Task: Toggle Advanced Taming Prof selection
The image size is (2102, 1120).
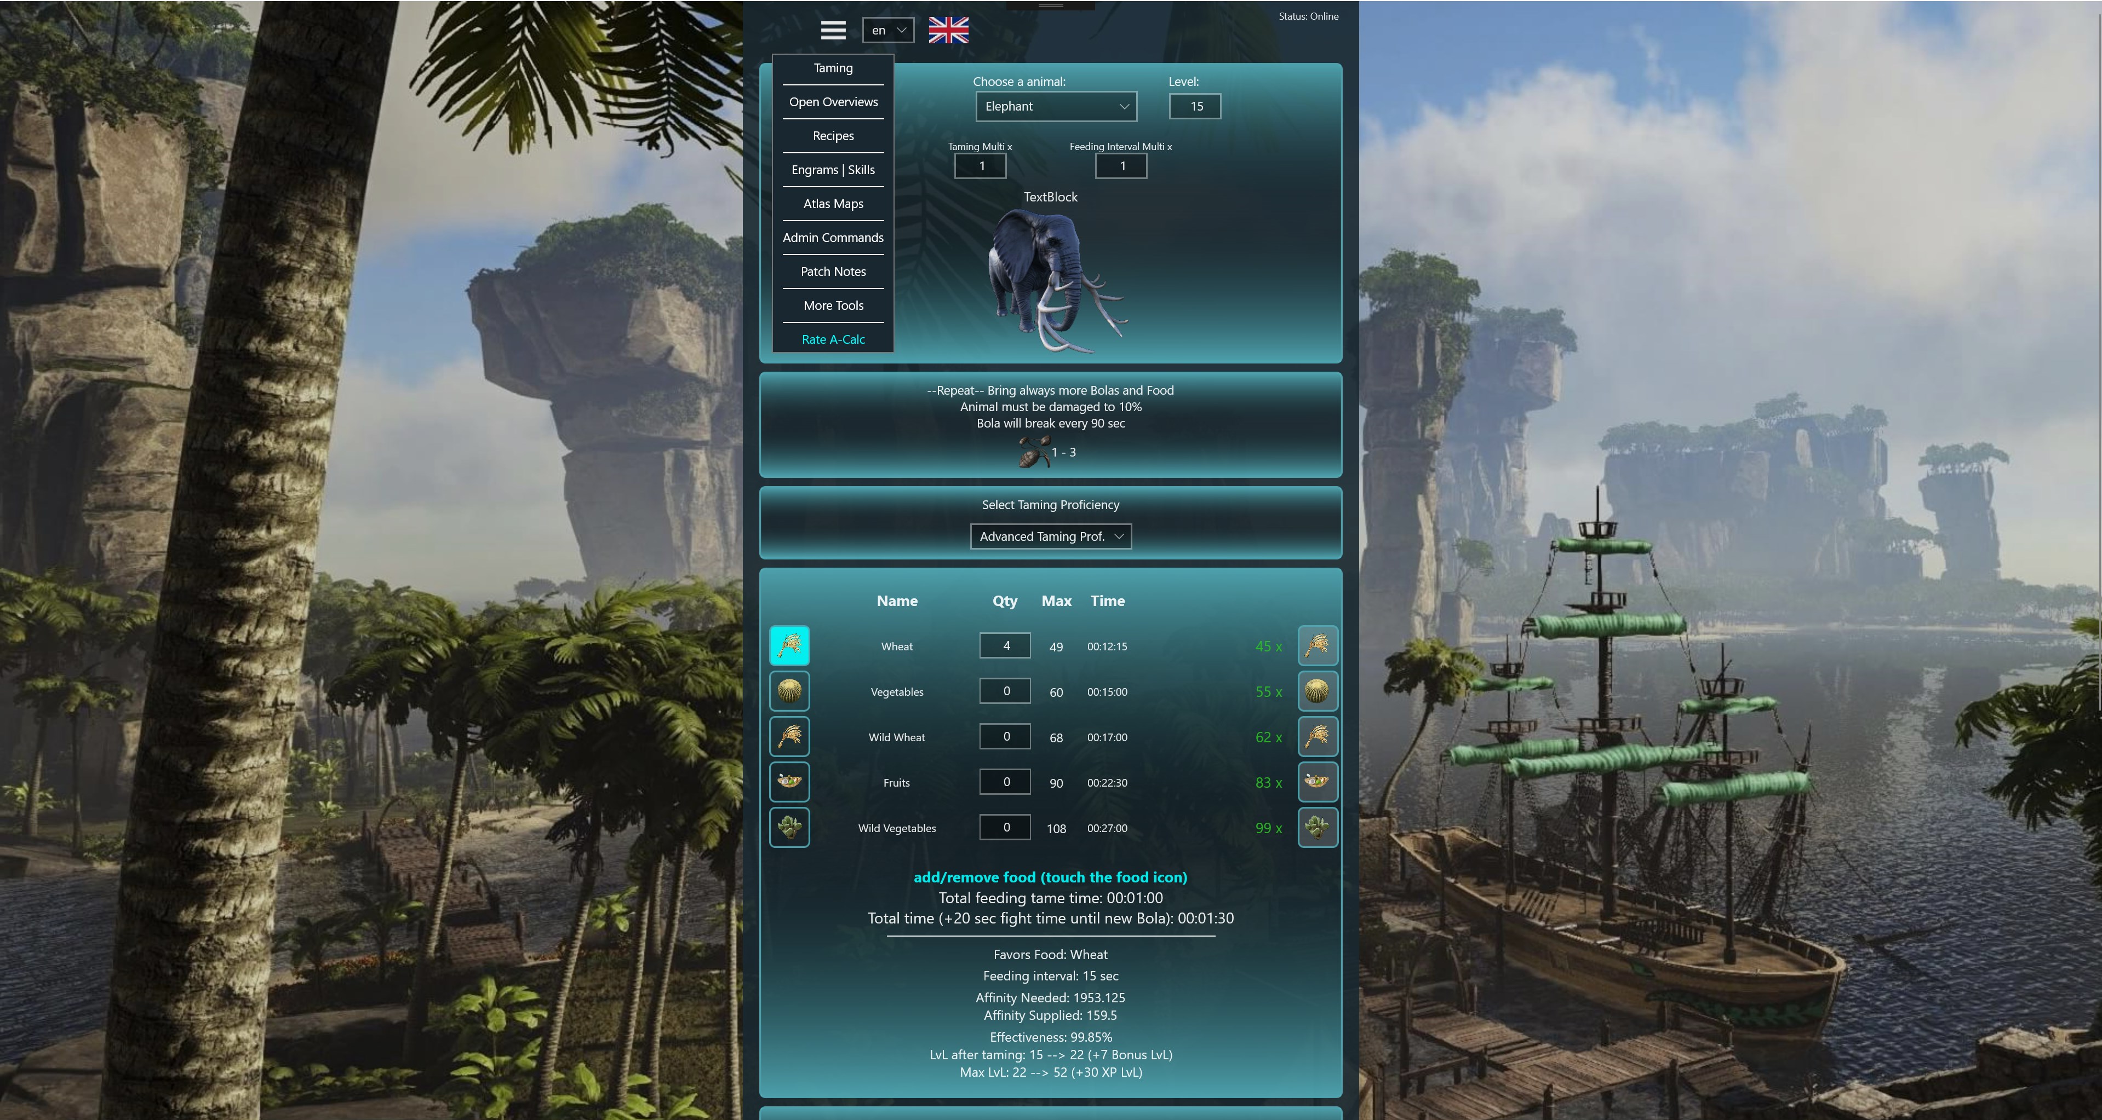Action: 1051,536
